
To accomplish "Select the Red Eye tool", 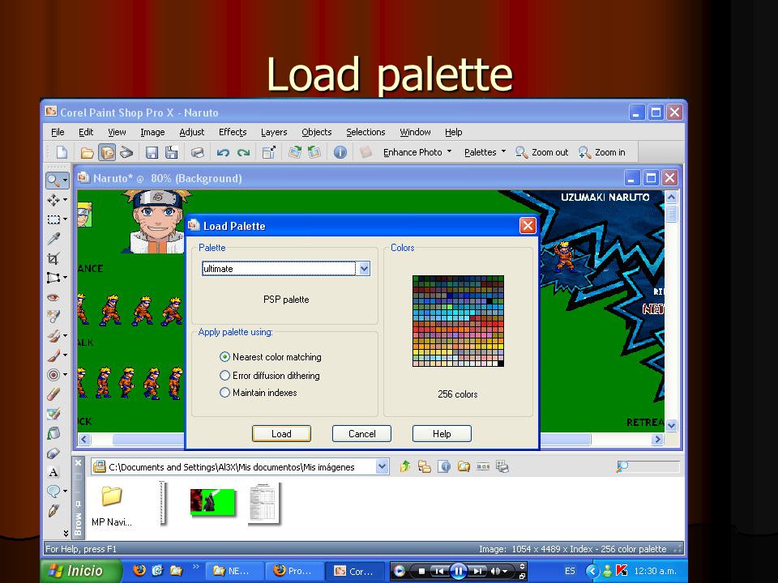I will point(53,297).
